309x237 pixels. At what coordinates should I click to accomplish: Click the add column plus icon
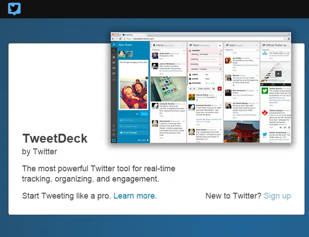pyautogui.click(x=114, y=80)
